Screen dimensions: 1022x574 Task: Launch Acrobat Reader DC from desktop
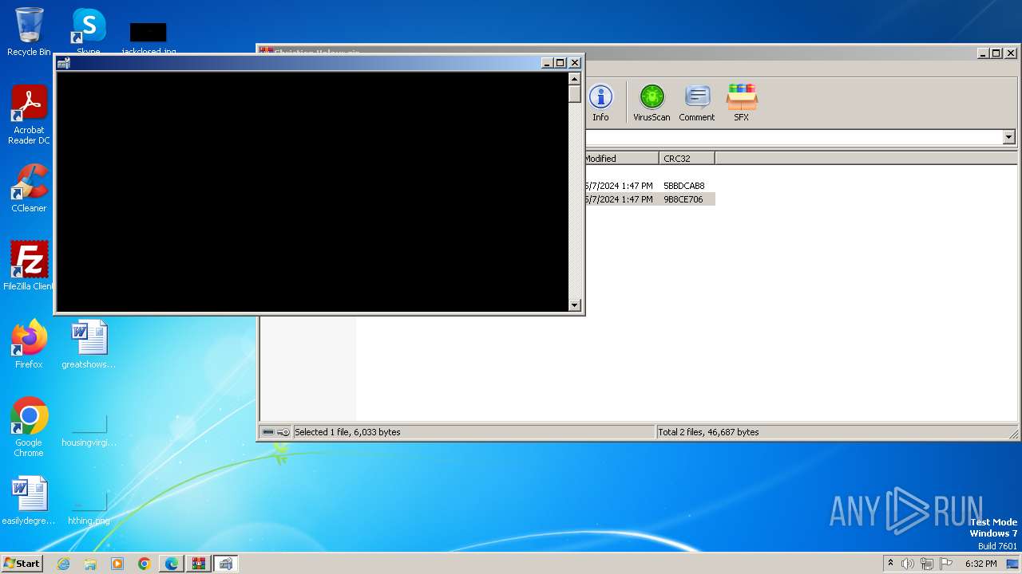point(29,116)
